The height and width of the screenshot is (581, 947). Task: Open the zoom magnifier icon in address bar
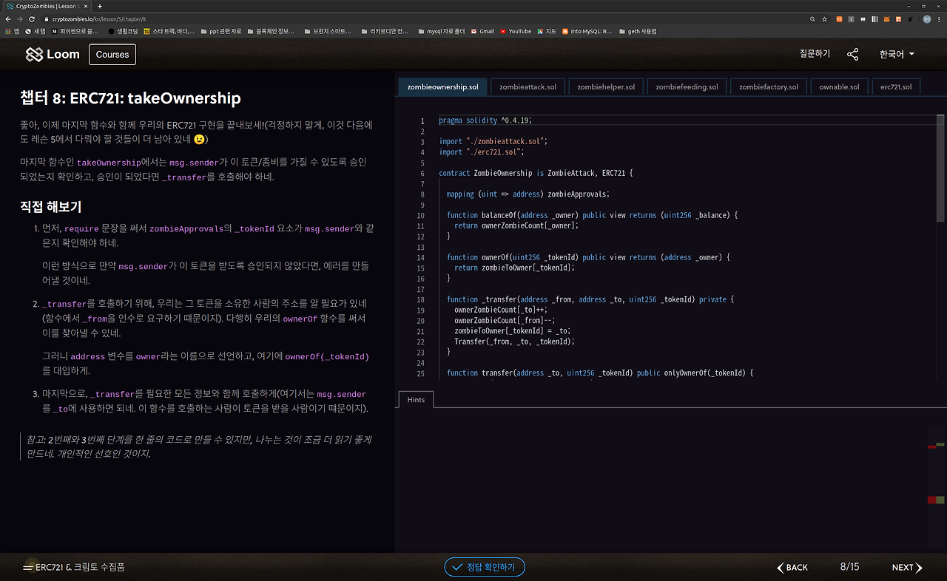click(812, 18)
